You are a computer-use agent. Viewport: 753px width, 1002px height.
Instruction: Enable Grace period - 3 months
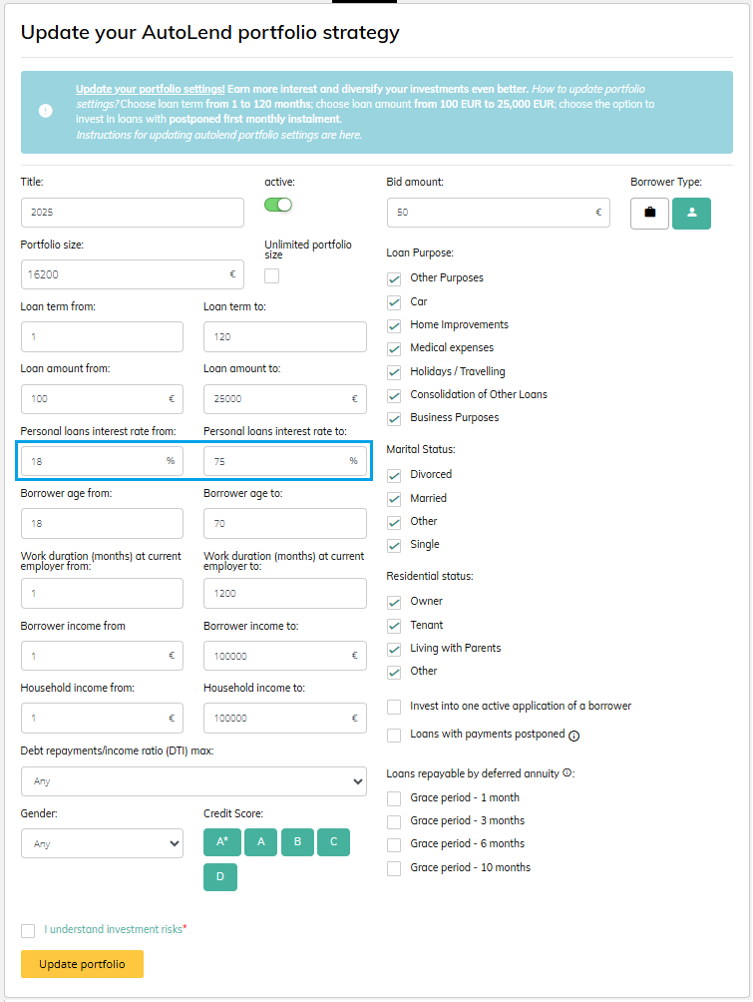[394, 820]
